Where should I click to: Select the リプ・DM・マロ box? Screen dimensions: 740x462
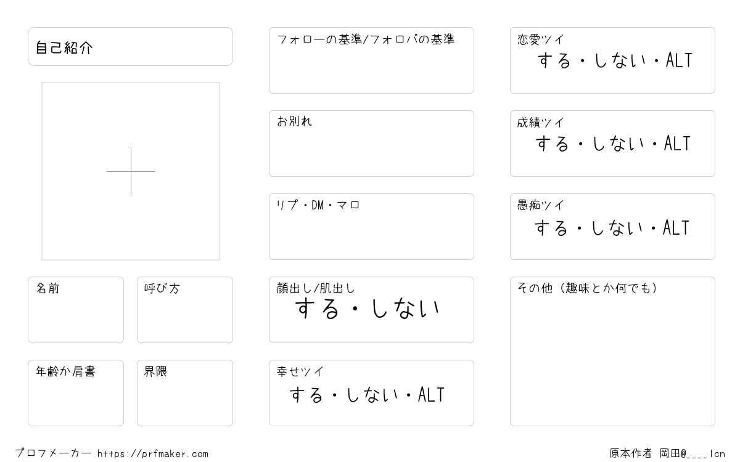(x=371, y=227)
